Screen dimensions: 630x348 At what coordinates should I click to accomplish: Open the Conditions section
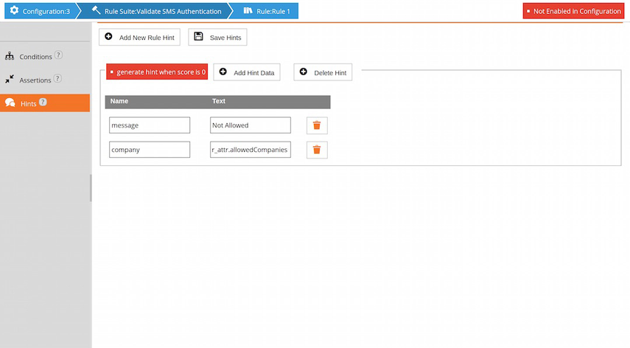35,57
